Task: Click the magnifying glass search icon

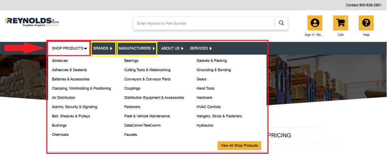Action: tap(281, 23)
